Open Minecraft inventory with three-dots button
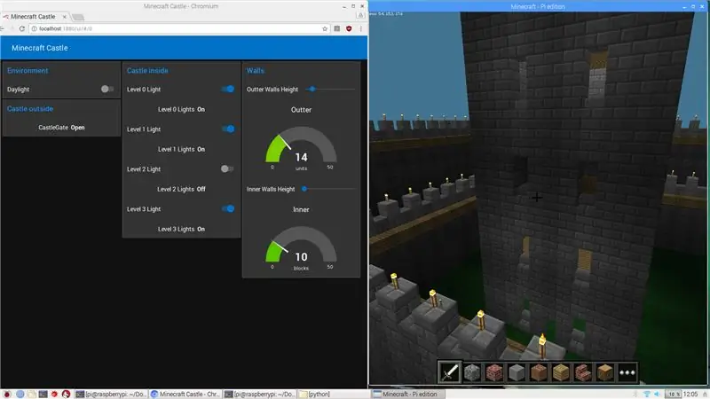The height and width of the screenshot is (399, 710). point(627,372)
